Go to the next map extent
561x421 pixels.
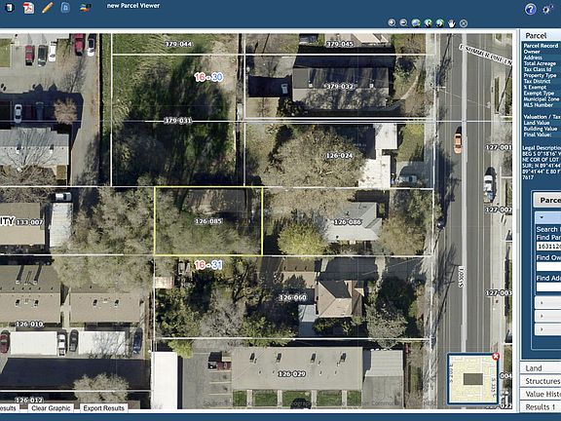[439, 23]
